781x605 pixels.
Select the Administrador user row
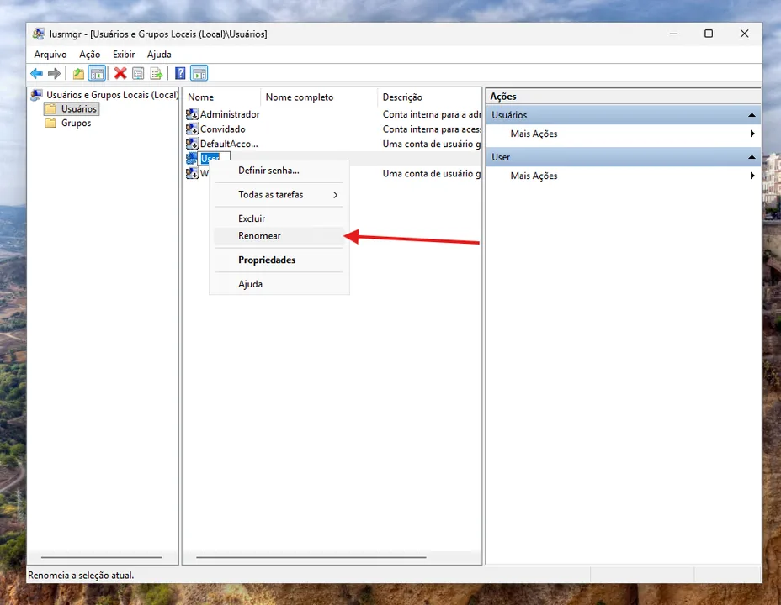point(332,114)
